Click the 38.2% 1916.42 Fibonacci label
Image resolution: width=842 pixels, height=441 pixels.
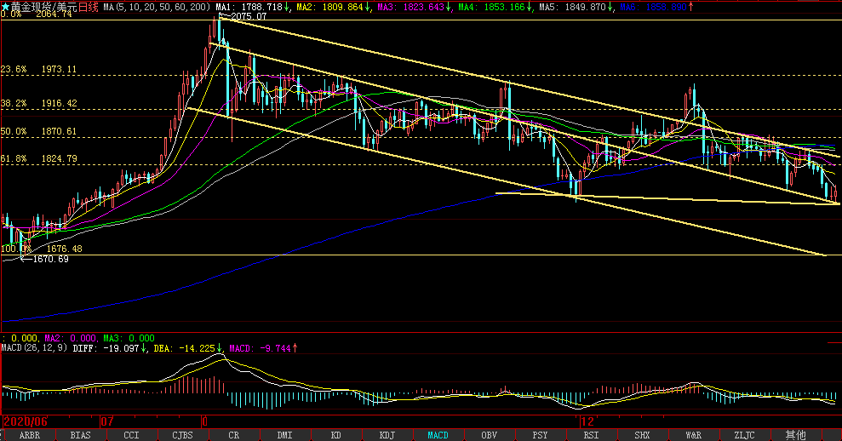38,103
